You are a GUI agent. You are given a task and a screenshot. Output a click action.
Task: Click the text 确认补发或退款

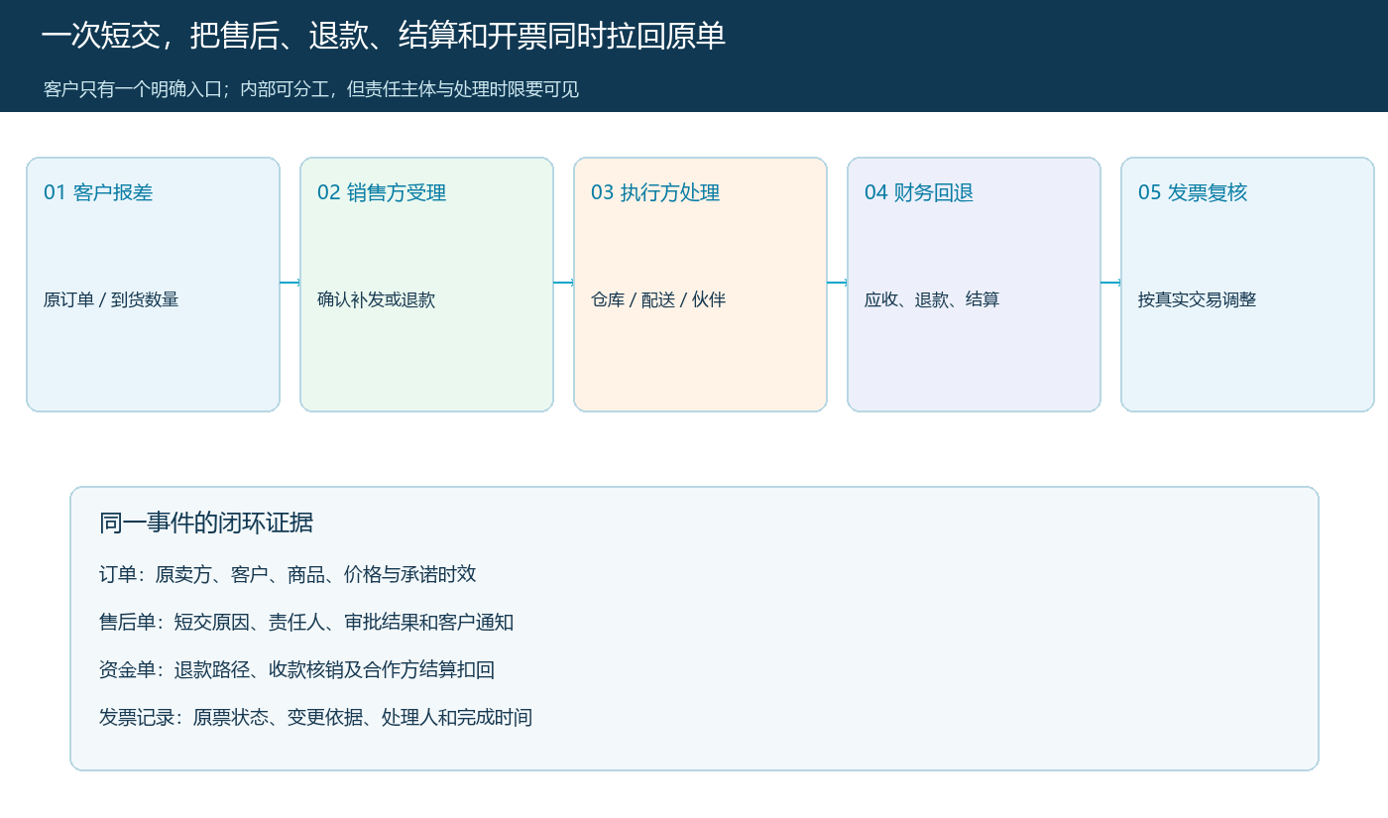[376, 299]
